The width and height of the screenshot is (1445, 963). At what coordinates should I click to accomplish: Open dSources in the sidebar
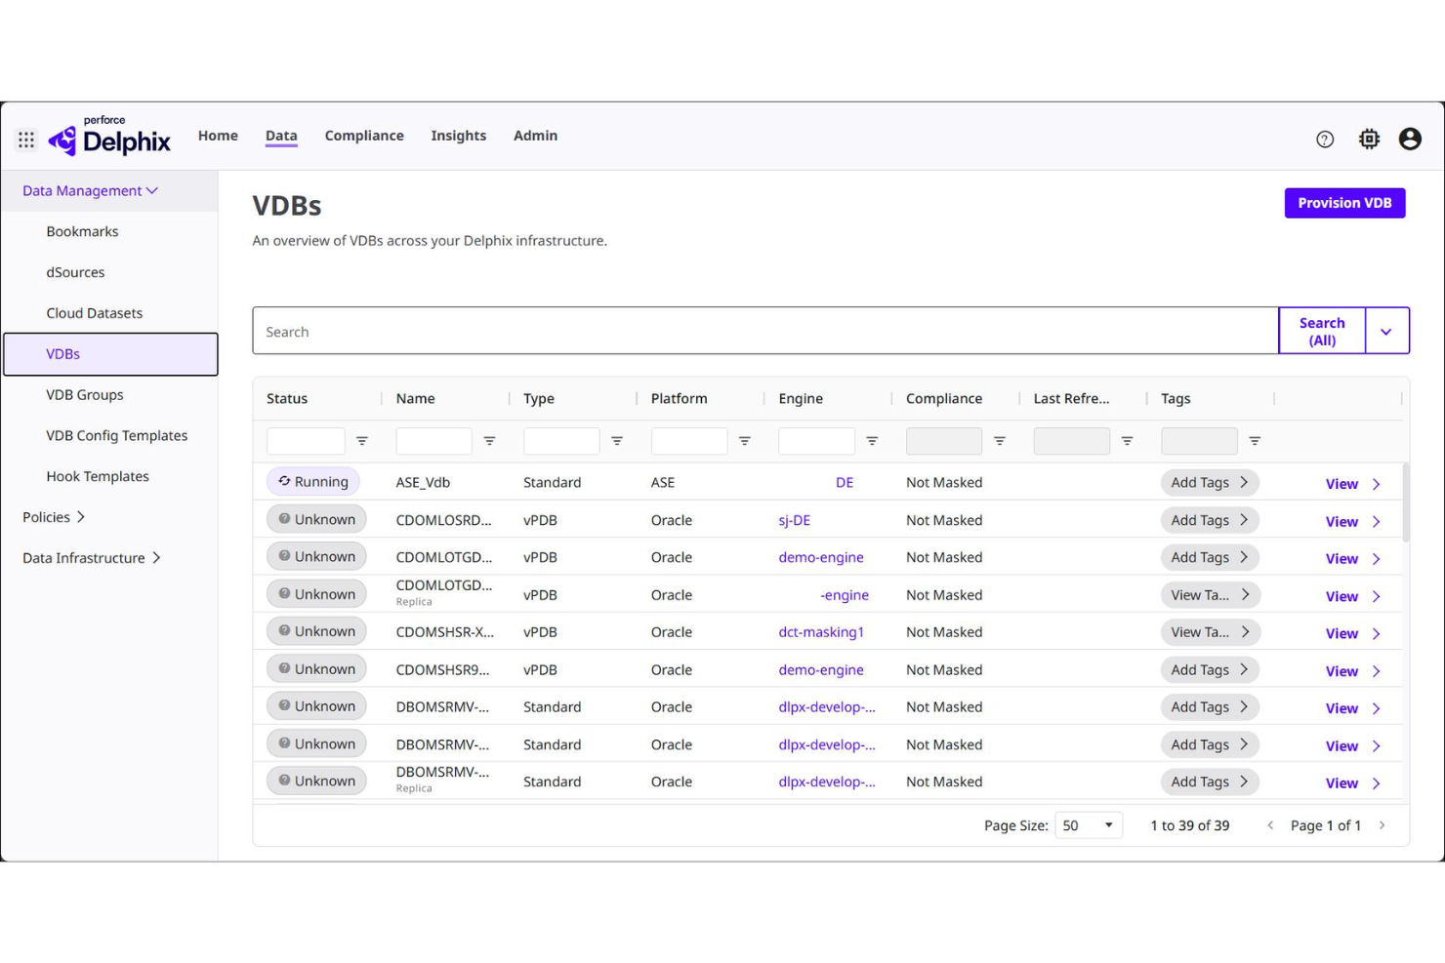[75, 272]
